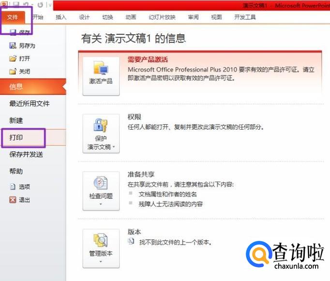
Task: Click the 准备共享 heading text
Action: [141, 175]
